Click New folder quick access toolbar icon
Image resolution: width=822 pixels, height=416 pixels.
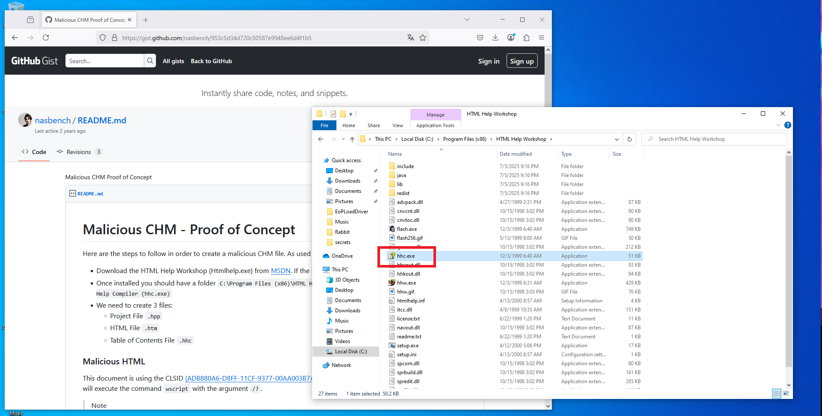343,114
